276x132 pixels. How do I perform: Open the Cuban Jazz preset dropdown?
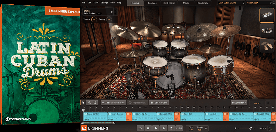[258, 3]
